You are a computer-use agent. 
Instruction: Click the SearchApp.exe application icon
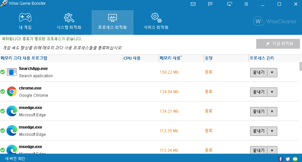12,72
